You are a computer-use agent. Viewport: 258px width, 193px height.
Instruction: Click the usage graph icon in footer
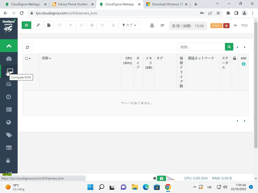coord(171,178)
